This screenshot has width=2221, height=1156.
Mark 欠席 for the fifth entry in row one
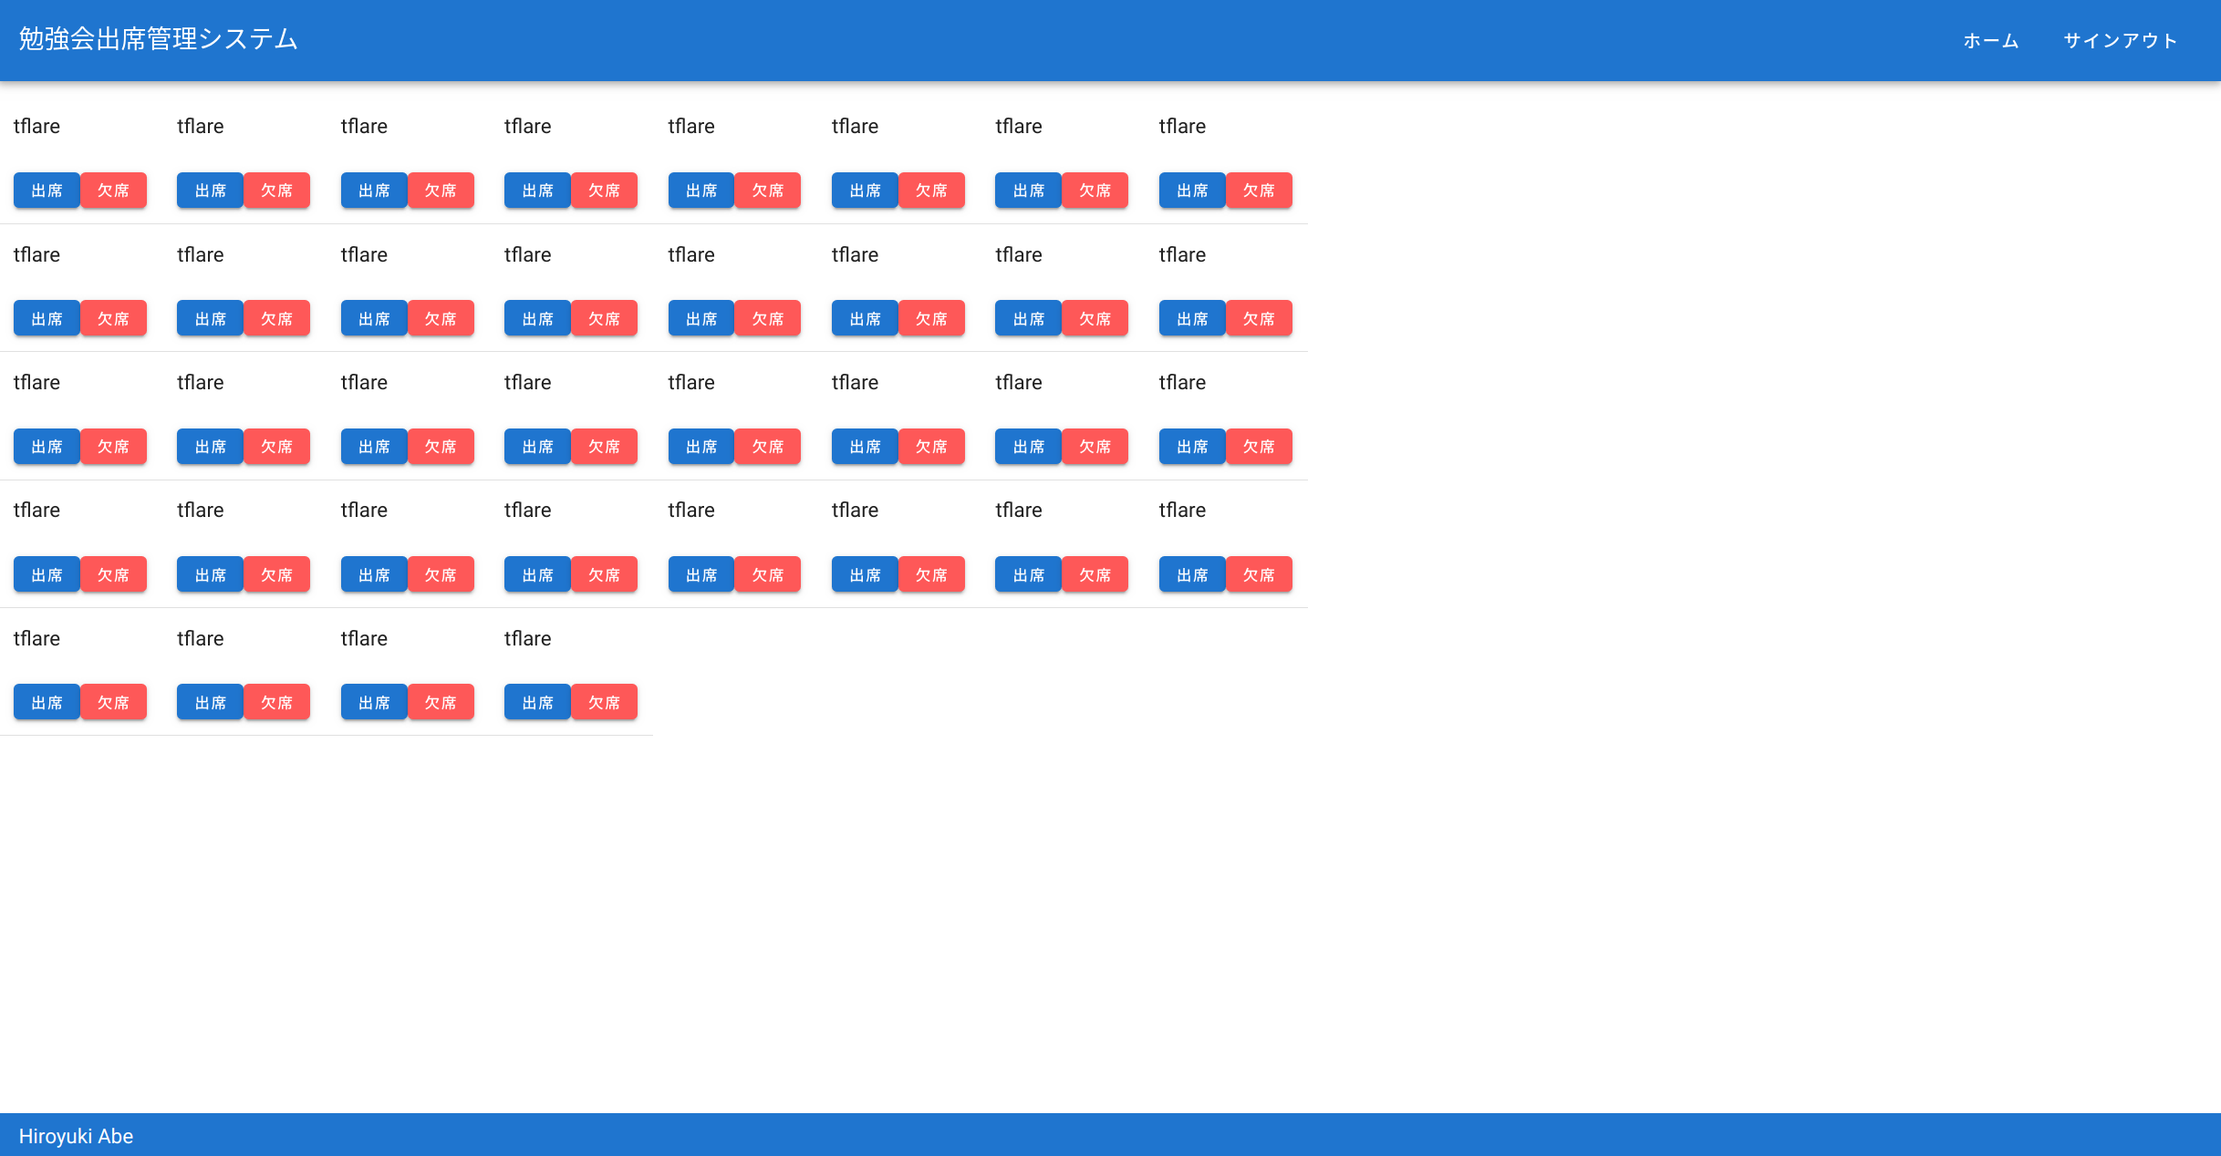pyautogui.click(x=768, y=190)
